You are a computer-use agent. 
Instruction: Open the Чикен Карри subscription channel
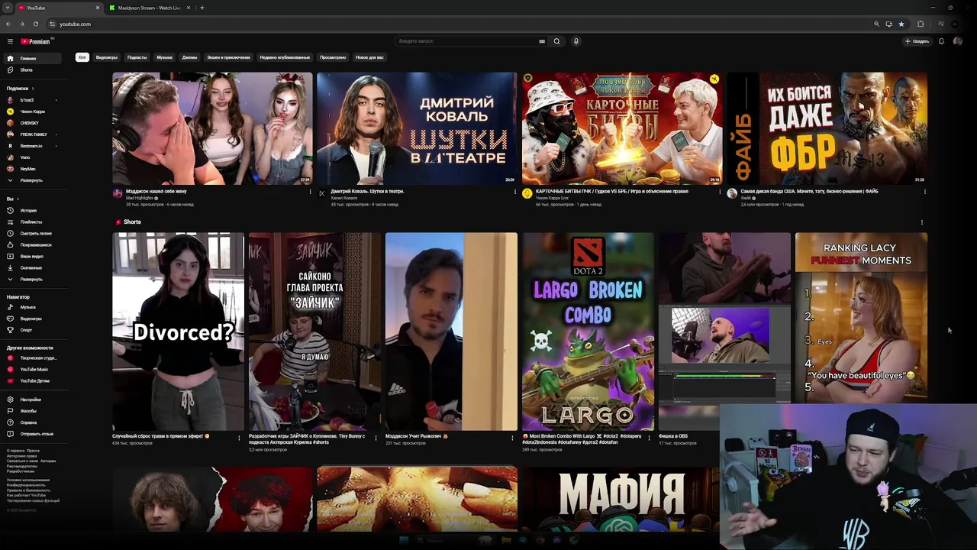click(x=32, y=112)
